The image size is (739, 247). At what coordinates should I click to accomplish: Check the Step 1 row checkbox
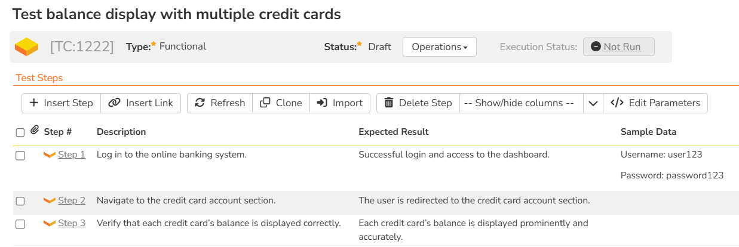(x=20, y=155)
